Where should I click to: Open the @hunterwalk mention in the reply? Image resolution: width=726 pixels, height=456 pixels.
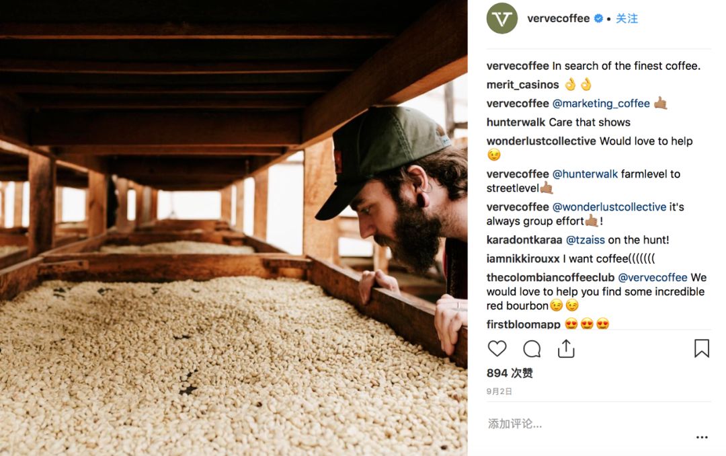tap(586, 174)
